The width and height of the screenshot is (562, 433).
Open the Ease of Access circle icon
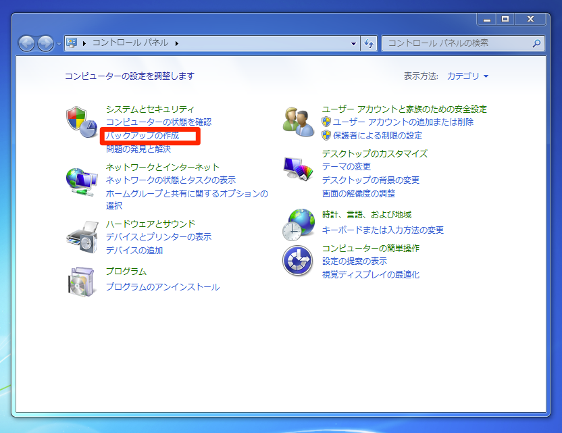tap(297, 261)
